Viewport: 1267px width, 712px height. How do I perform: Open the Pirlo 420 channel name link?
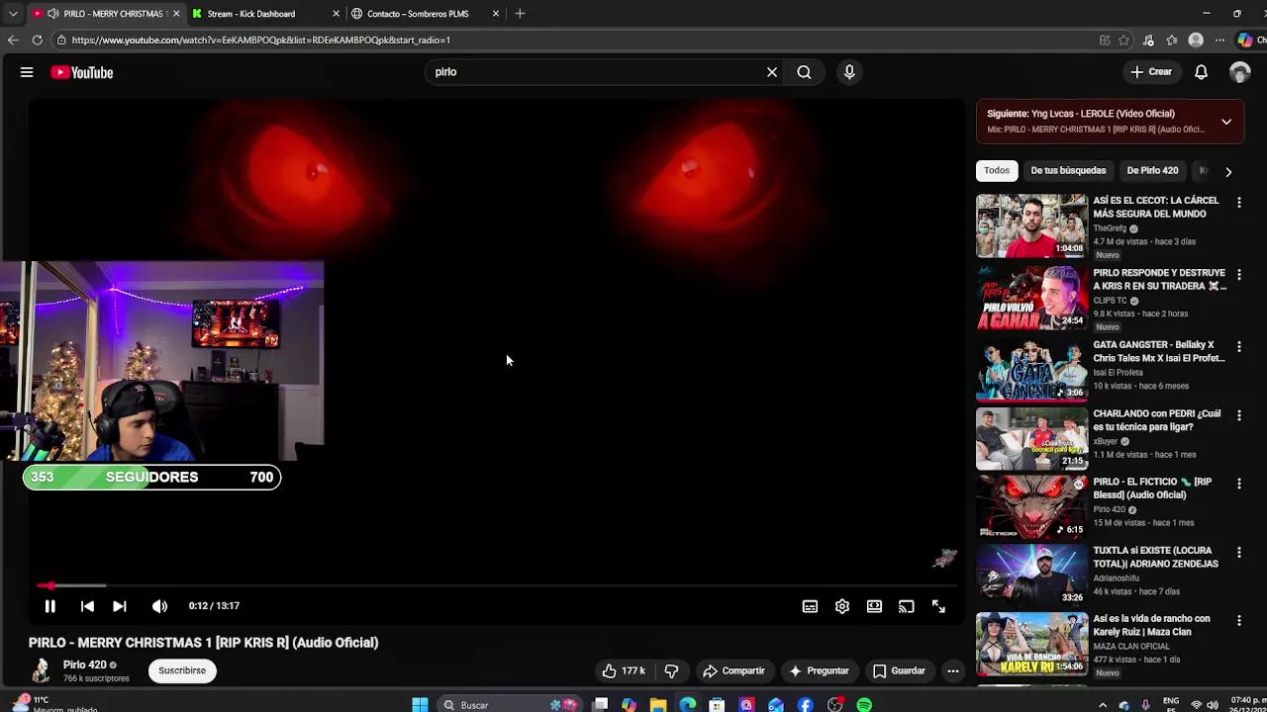coord(84,665)
